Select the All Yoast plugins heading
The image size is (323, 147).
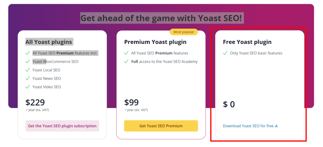[x=49, y=42]
